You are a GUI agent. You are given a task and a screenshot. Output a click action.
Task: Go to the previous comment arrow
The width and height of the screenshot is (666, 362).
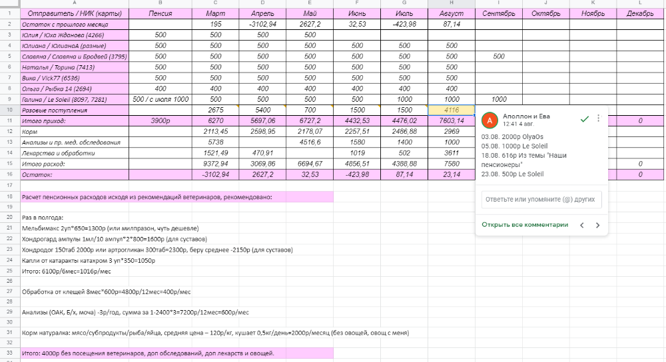tap(582, 225)
